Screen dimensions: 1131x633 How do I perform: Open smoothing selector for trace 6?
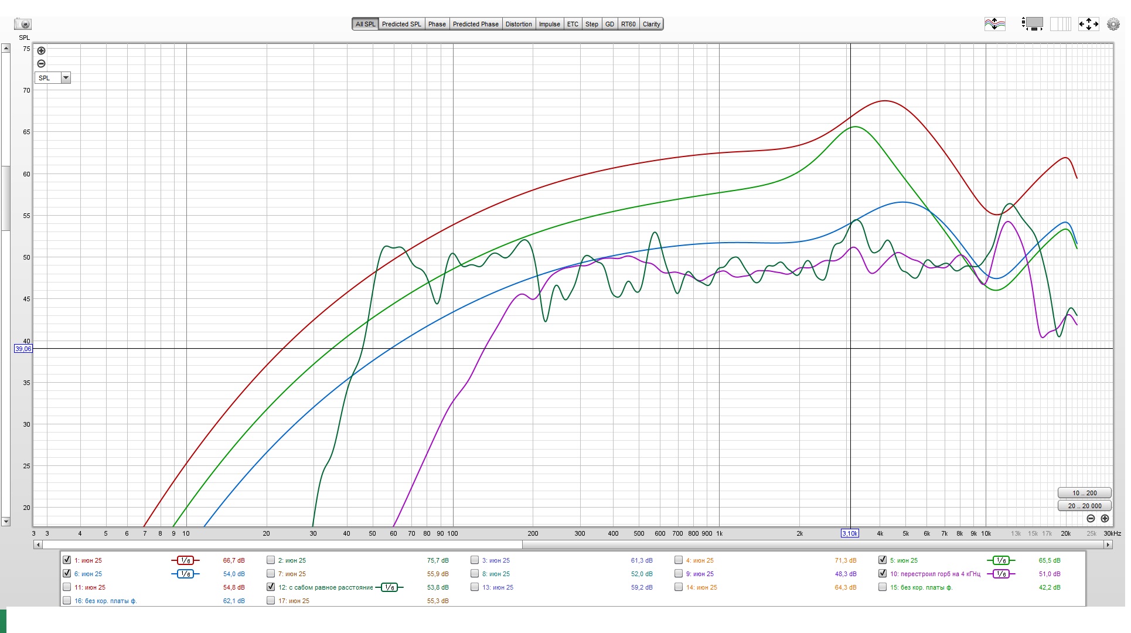coord(185,574)
